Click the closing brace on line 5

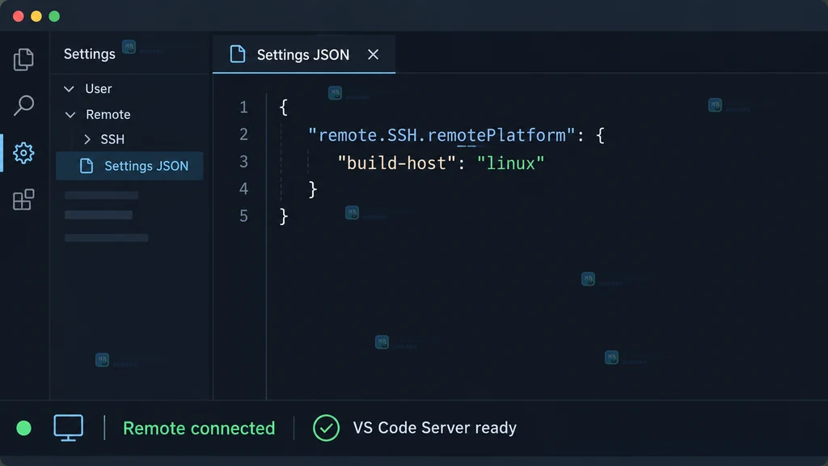pyautogui.click(x=284, y=216)
